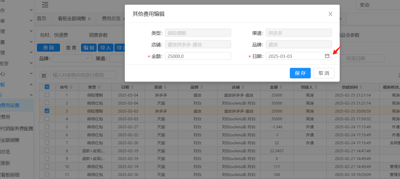Viewport: 400px width, 179px height.
Task: Switch to the 首页 tab
Action: pos(42,18)
